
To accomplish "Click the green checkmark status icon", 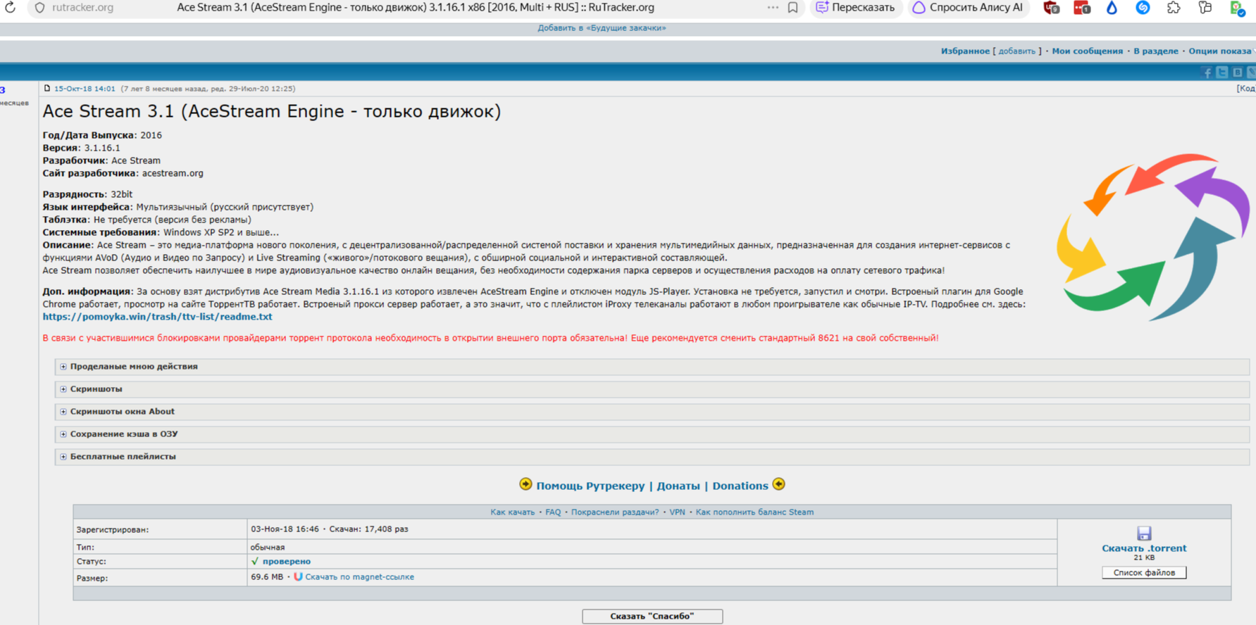I will tap(255, 561).
